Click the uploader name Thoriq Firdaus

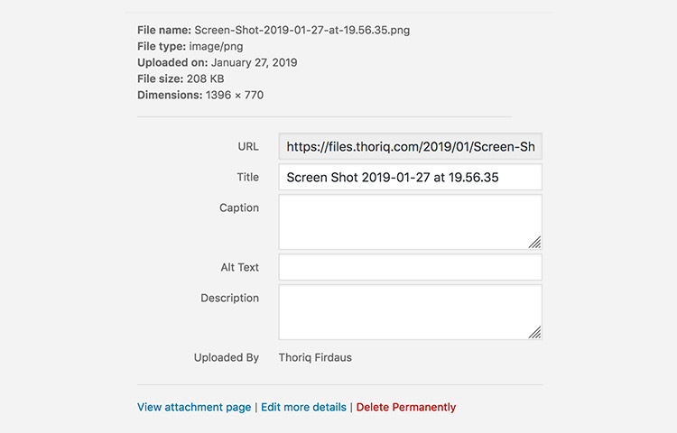(x=315, y=357)
